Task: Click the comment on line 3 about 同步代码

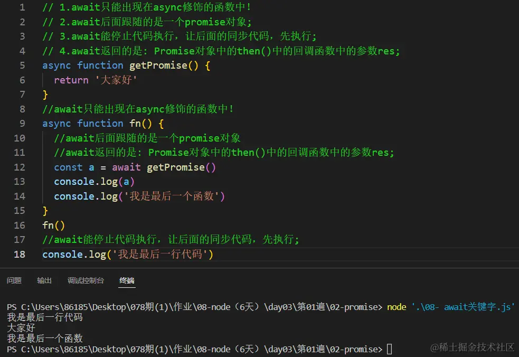Action: pos(180,36)
